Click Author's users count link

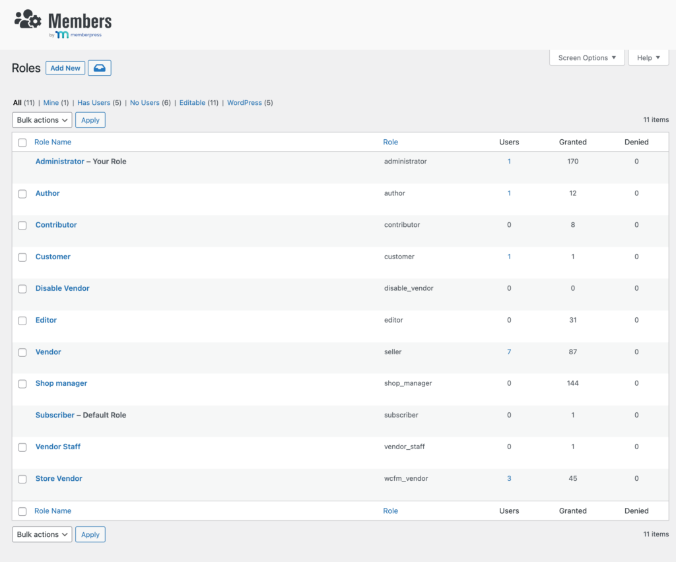pyautogui.click(x=509, y=193)
